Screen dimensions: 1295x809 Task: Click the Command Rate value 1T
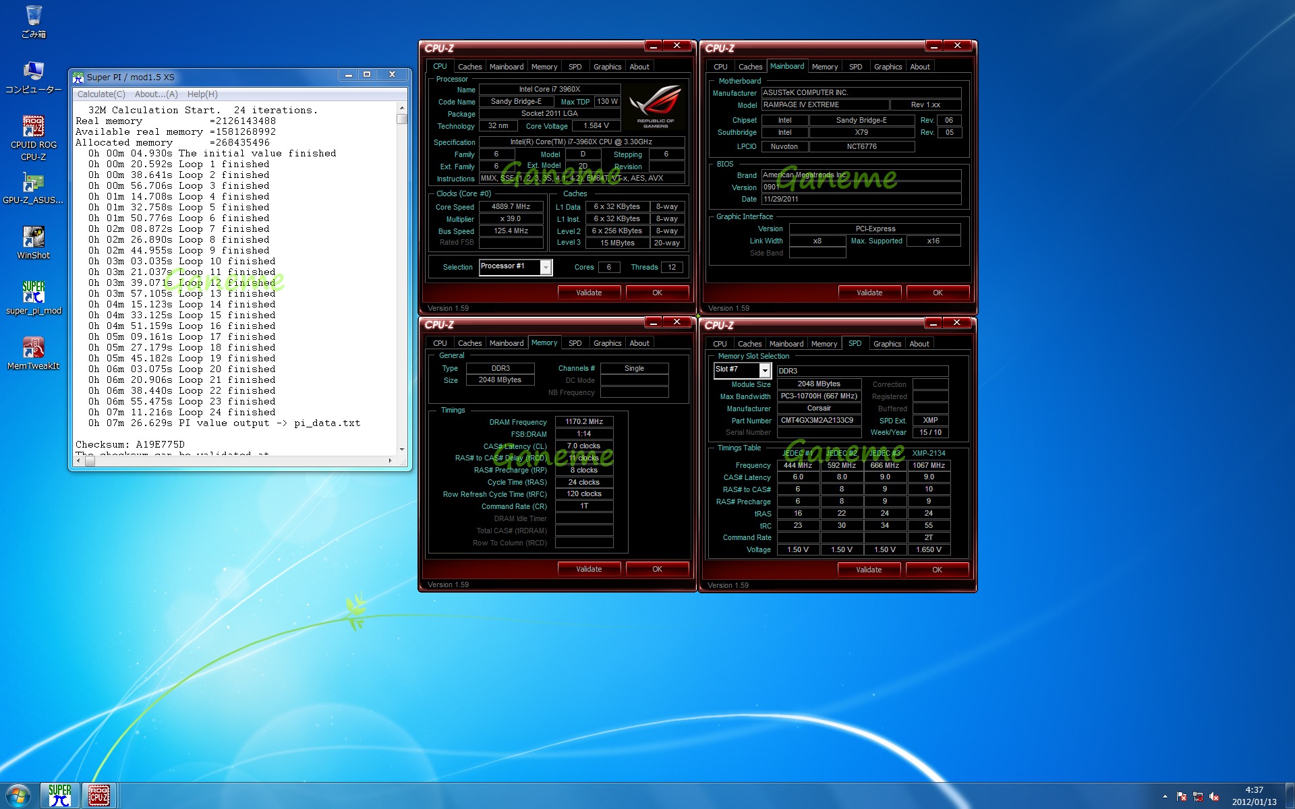pos(584,506)
